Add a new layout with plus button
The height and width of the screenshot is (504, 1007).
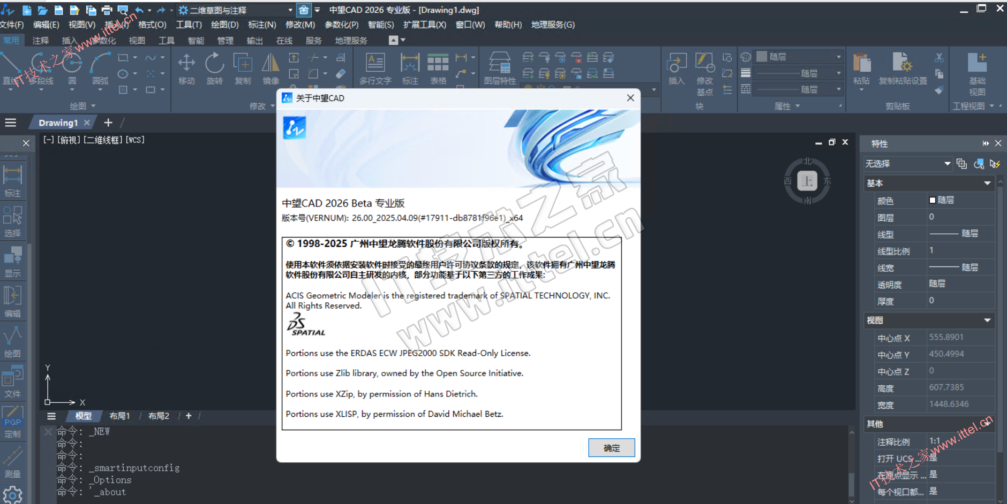pos(189,416)
